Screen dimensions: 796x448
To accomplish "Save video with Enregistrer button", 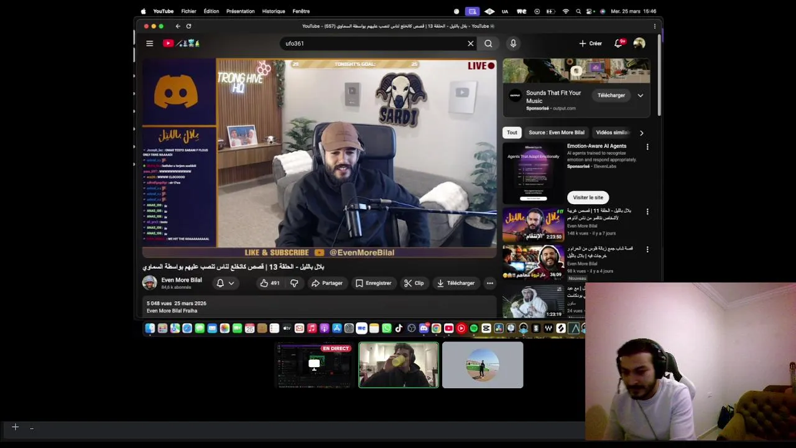I will (x=373, y=283).
